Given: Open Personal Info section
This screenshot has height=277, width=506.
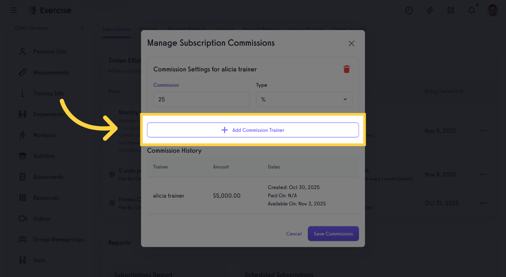Looking at the screenshot, I should point(50,51).
